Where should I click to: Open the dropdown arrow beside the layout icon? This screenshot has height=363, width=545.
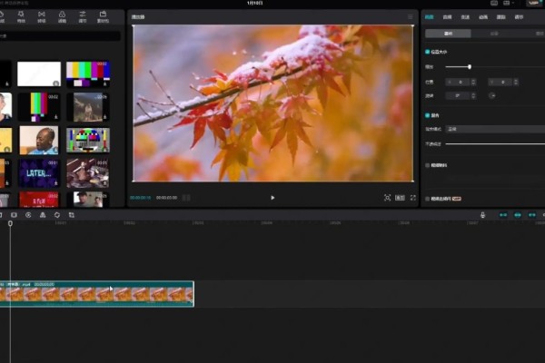(x=513, y=3)
